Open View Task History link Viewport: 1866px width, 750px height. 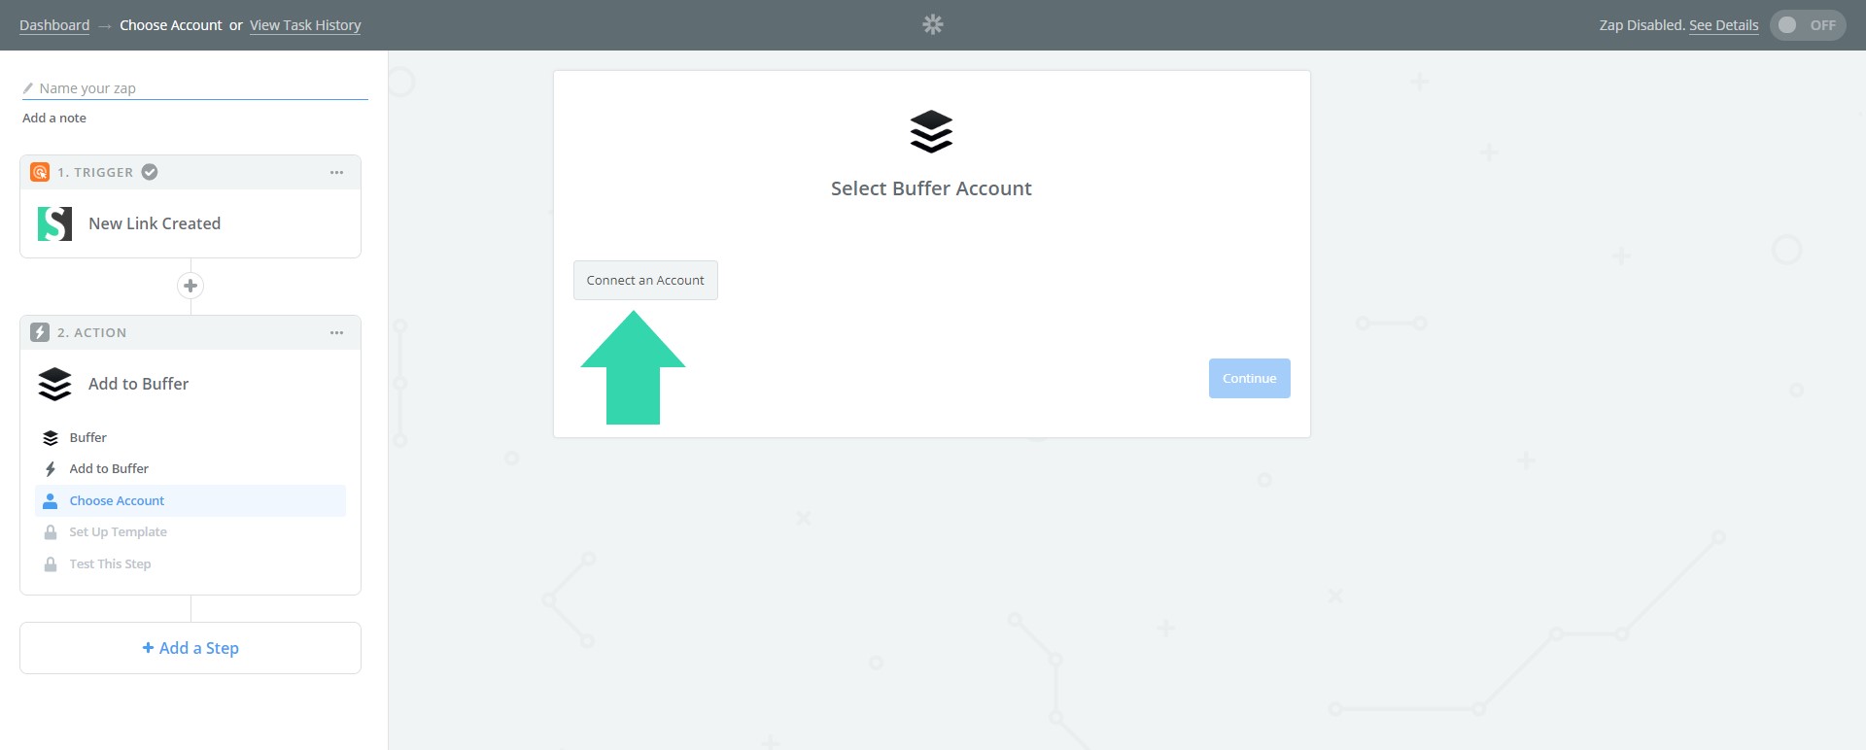[305, 25]
